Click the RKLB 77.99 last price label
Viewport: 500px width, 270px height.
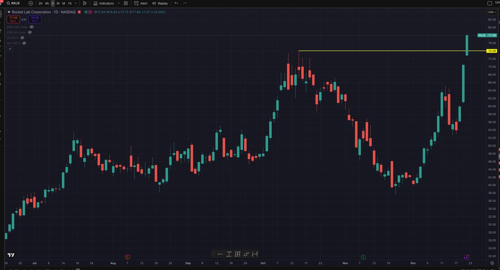pyautogui.click(x=487, y=35)
